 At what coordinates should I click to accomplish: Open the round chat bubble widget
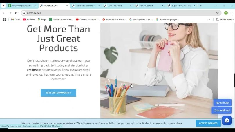tap(227, 120)
